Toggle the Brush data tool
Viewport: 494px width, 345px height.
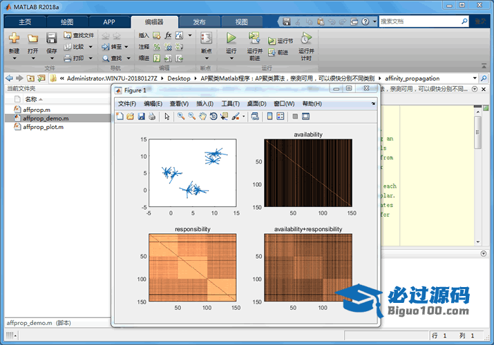236,117
